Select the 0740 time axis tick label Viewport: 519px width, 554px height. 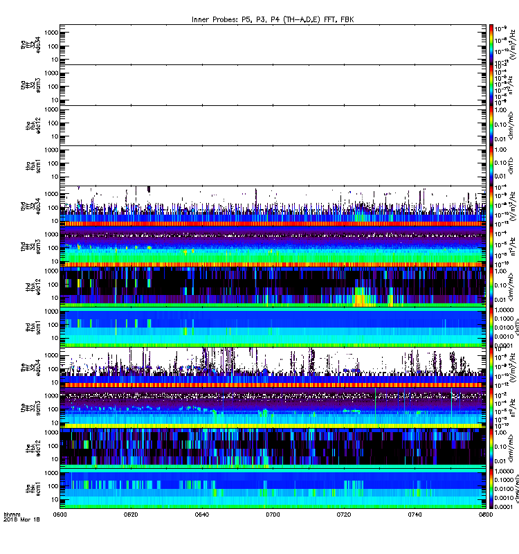(415, 515)
